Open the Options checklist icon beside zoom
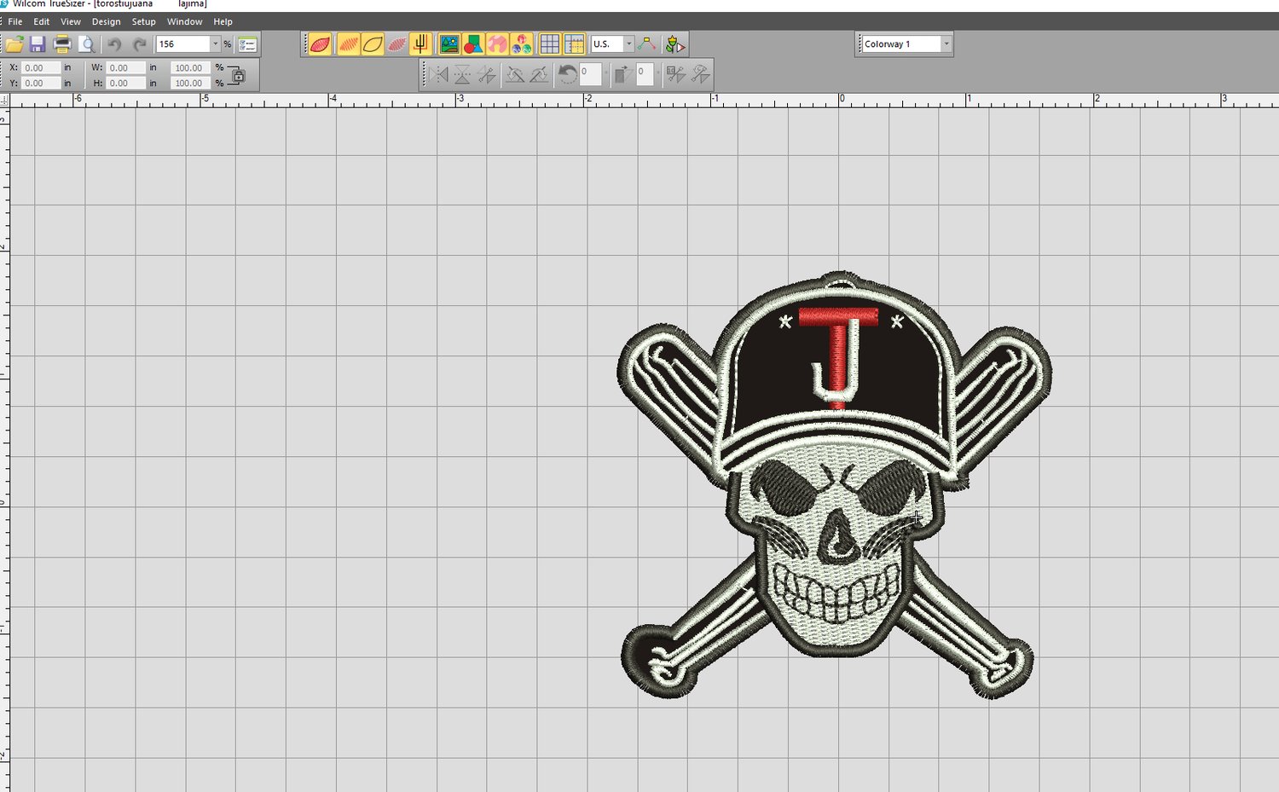Screen dimensions: 1279x792 pyautogui.click(x=248, y=43)
